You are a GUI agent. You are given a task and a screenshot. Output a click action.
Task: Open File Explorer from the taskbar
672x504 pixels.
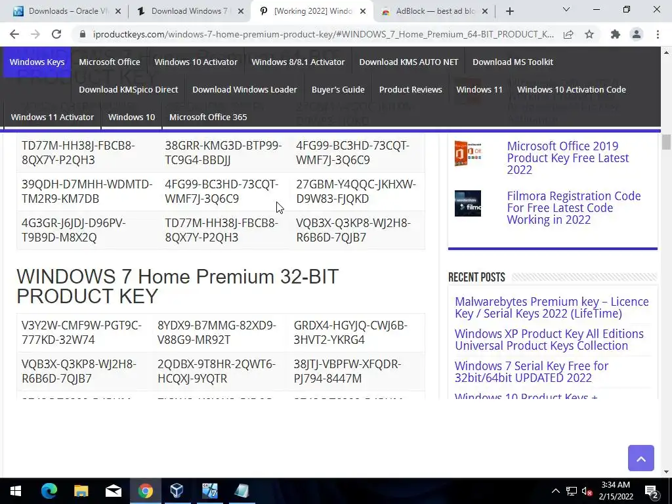[x=81, y=491]
